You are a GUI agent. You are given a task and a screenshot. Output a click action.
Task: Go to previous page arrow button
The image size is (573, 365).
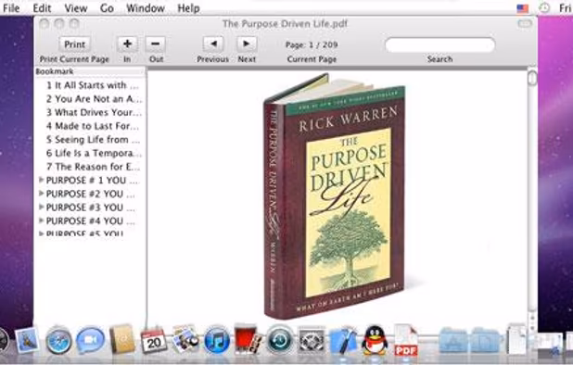(x=213, y=44)
